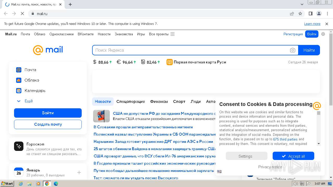
Task: Click the Гороскоп star icon
Action: point(19,146)
